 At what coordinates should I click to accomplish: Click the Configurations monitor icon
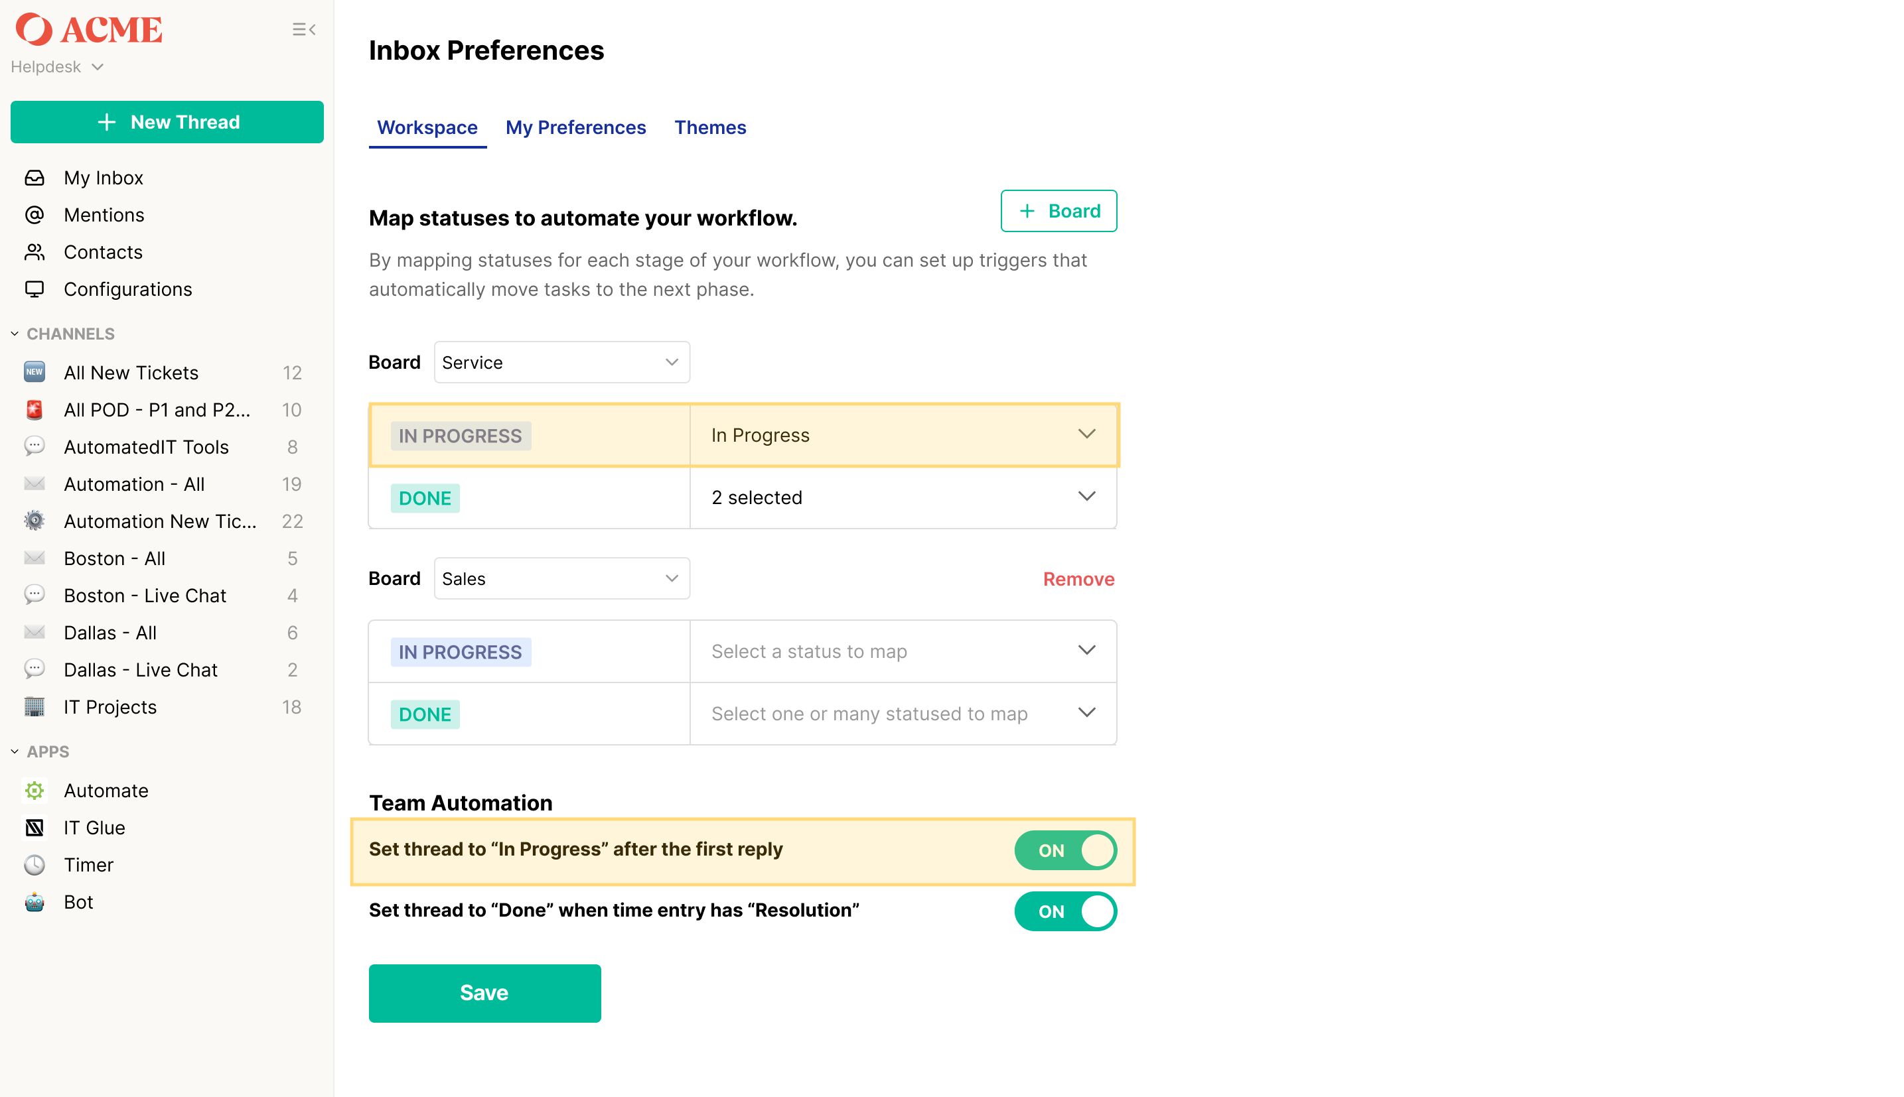[x=35, y=289]
